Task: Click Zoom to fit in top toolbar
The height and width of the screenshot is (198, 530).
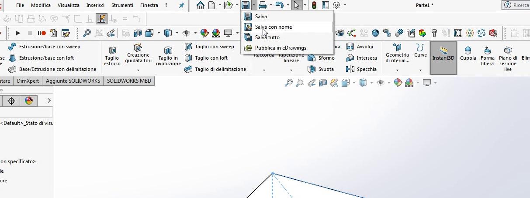Action: point(87,33)
